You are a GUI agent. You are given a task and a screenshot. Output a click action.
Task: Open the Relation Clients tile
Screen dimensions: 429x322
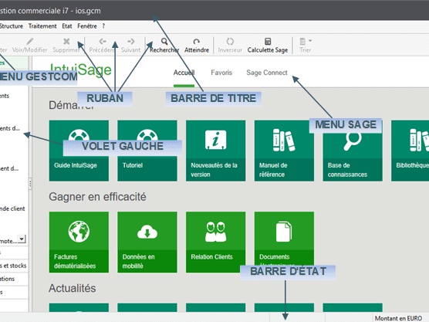coord(215,242)
